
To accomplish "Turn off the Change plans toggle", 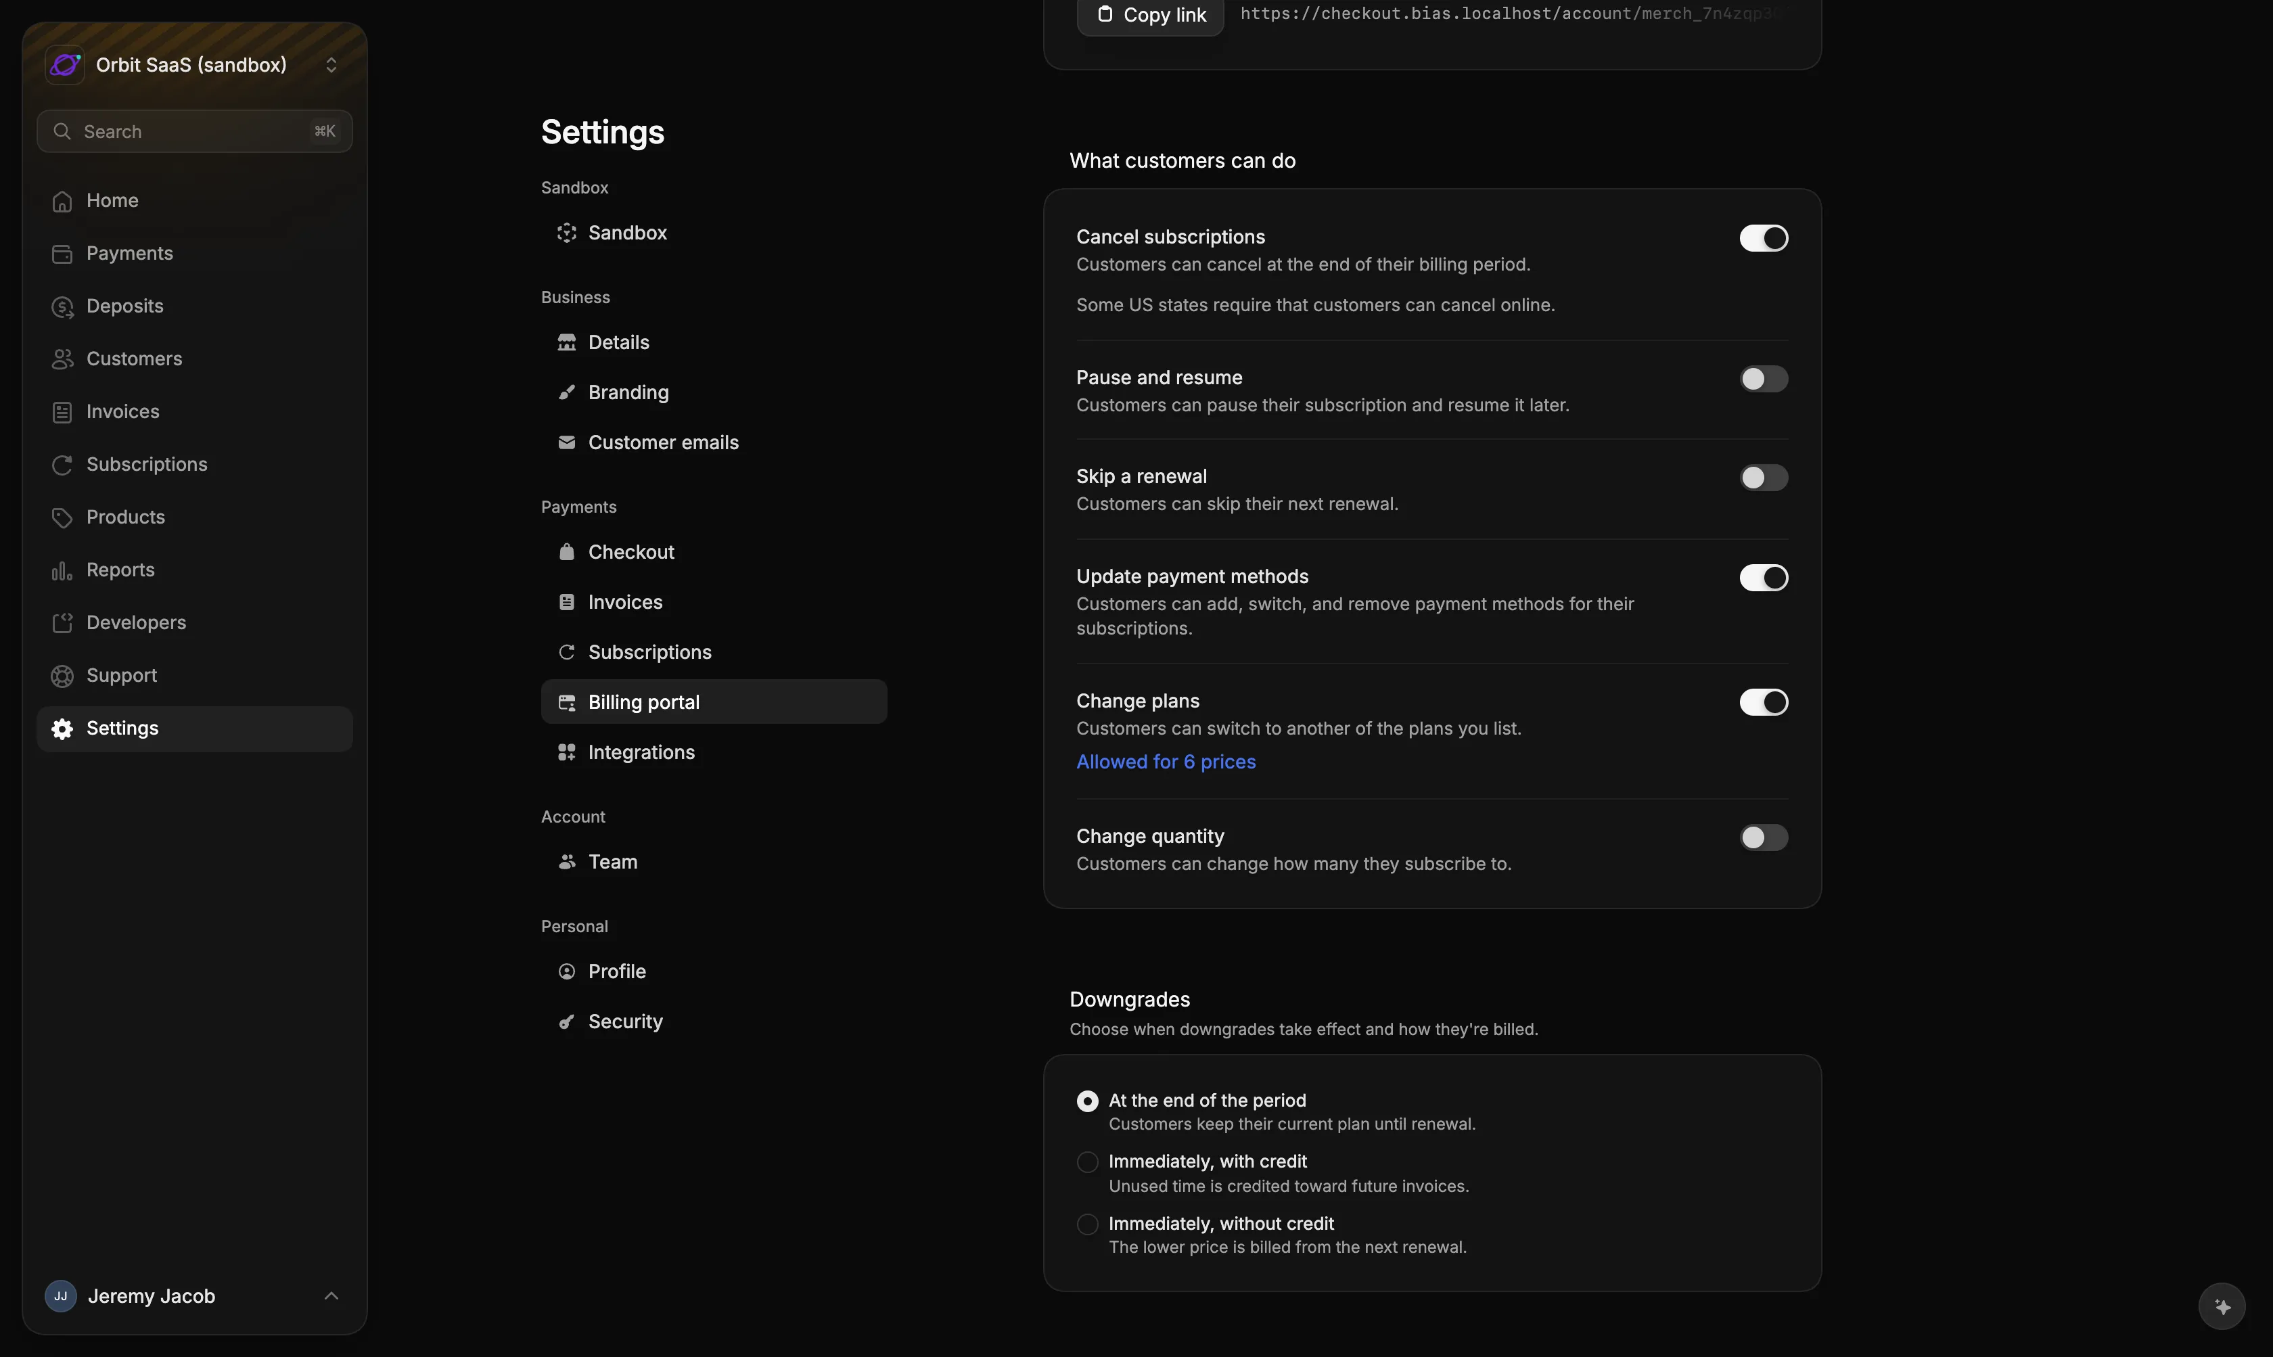I will 1764,702.
